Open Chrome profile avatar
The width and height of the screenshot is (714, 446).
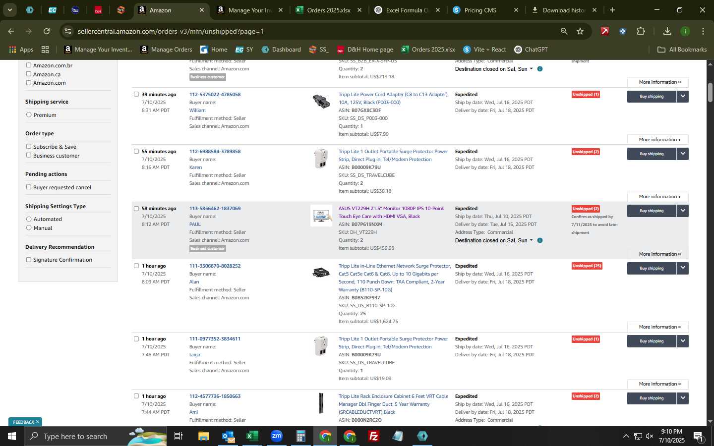[685, 31]
